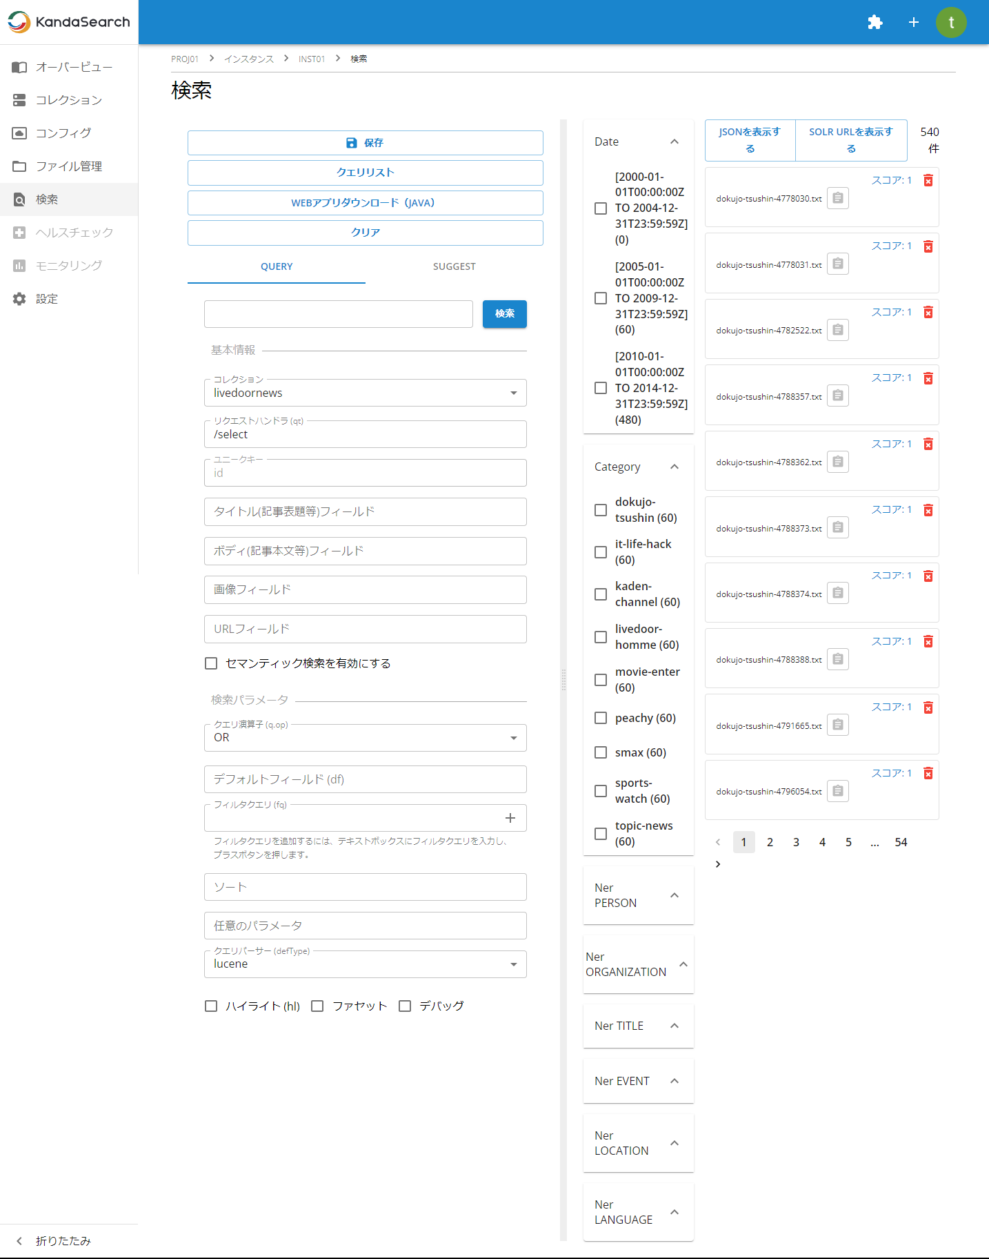Open ファイル管理 in sidebar
Viewport: 989px width, 1259px height.
(69, 166)
